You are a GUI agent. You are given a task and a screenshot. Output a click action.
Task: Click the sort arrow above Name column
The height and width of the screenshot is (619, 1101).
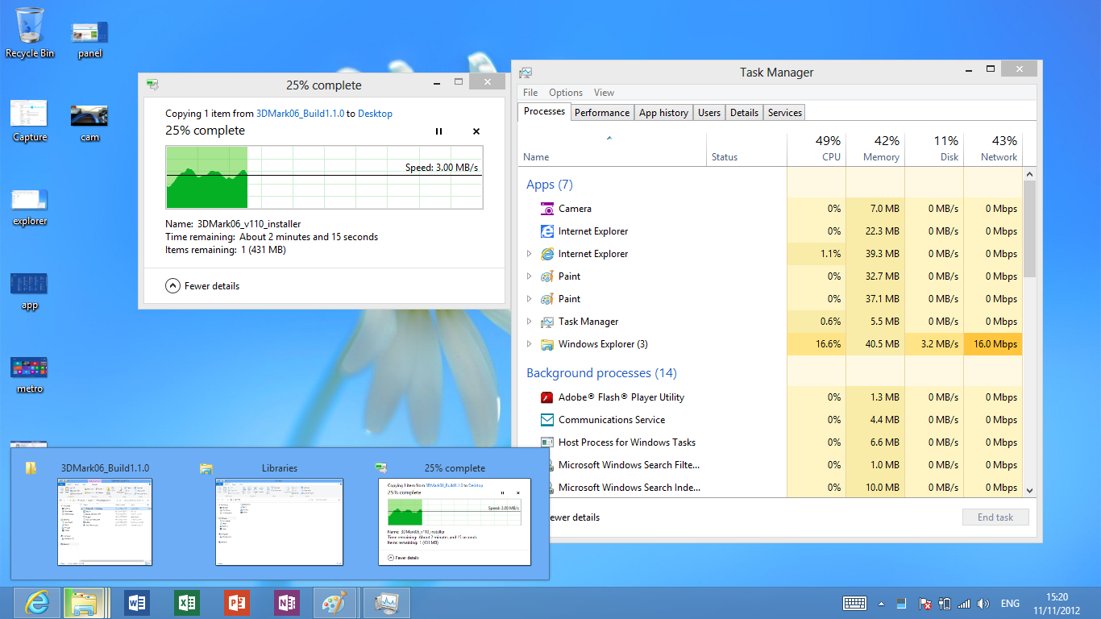pyautogui.click(x=609, y=138)
